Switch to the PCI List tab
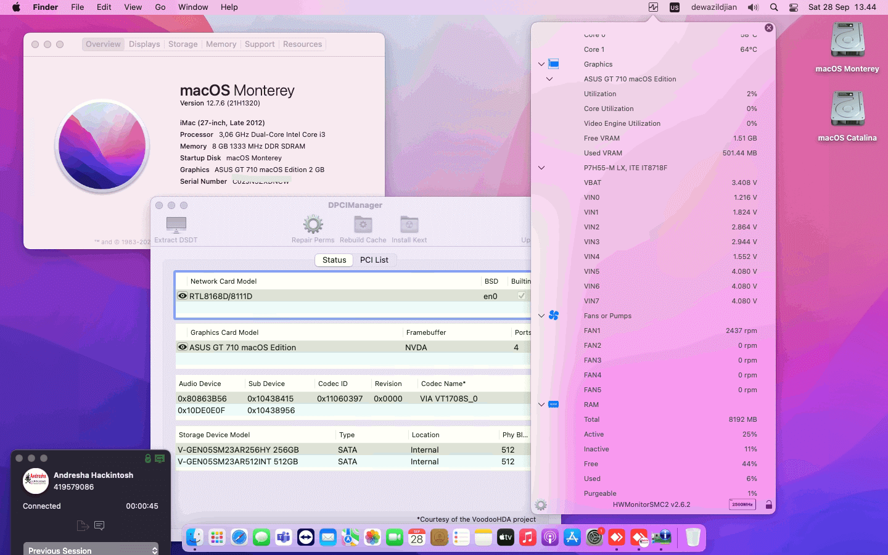888x555 pixels. coord(374,260)
